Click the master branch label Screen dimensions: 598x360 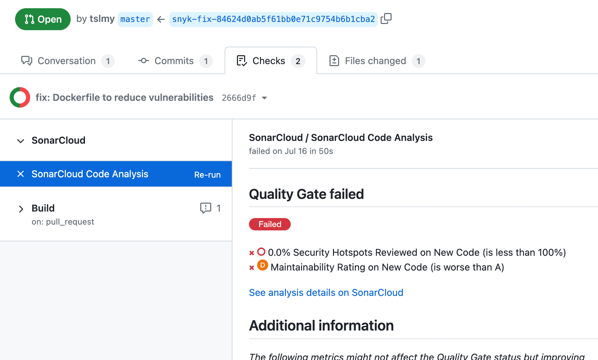click(135, 19)
